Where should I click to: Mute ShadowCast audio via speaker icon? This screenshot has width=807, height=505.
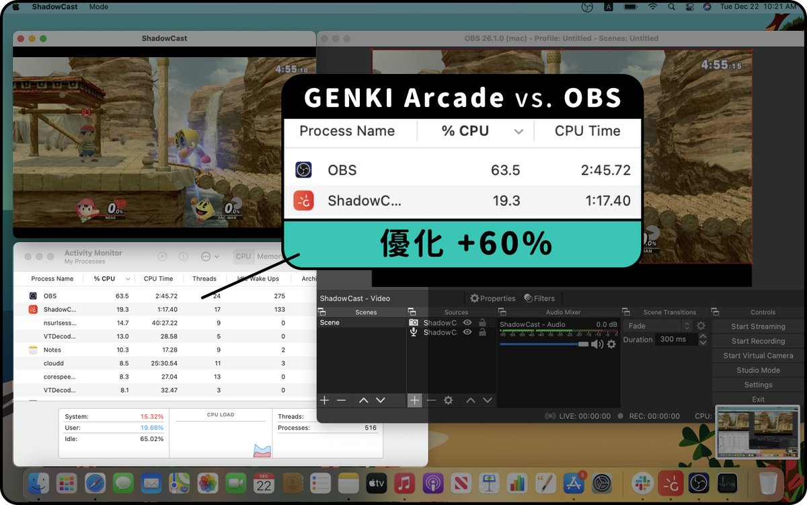[597, 344]
